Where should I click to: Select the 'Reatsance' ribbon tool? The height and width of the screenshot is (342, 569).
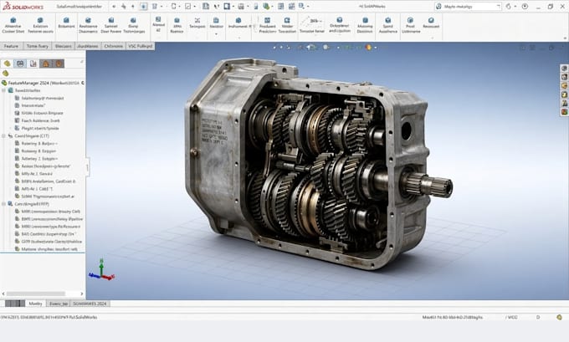pos(88,25)
